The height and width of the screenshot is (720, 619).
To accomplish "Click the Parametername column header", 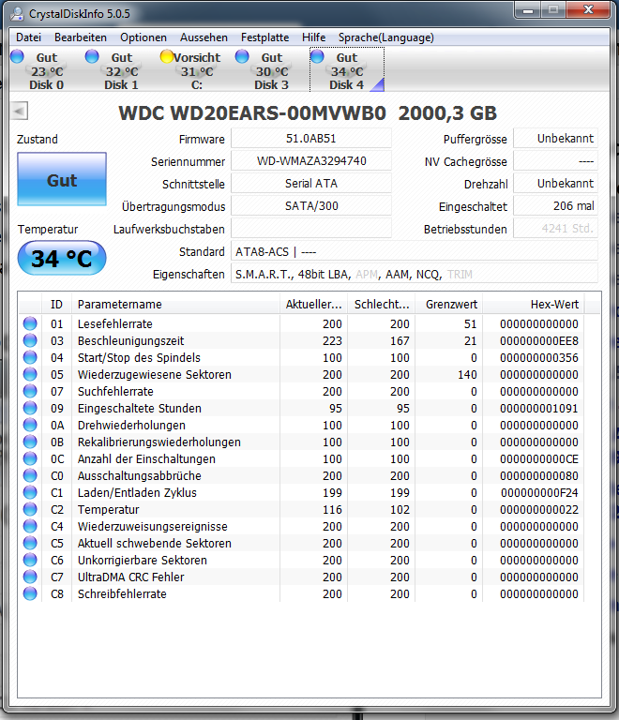I will [176, 305].
